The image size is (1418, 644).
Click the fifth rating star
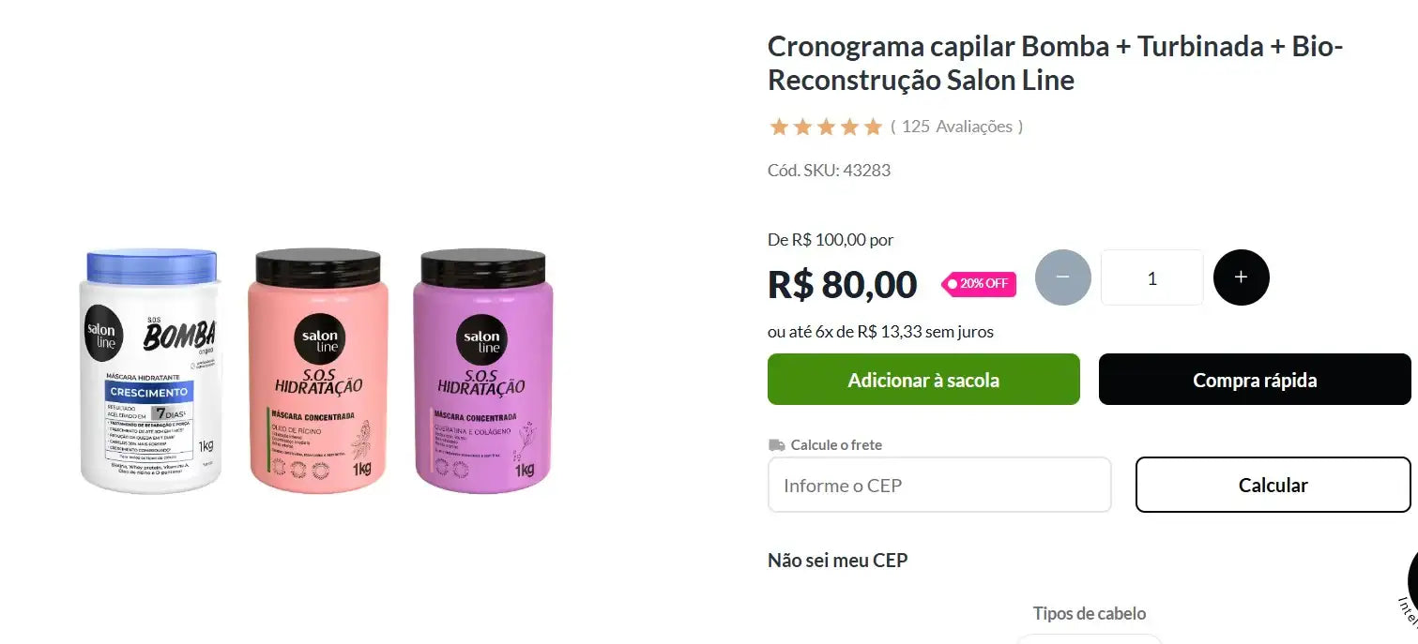[873, 127]
